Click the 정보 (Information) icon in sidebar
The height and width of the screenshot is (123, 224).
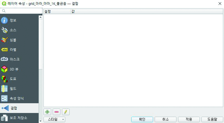(5, 20)
